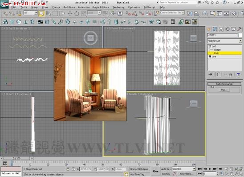The image size is (244, 177).
Task: Click the Align tool icon
Action: pos(196,13)
